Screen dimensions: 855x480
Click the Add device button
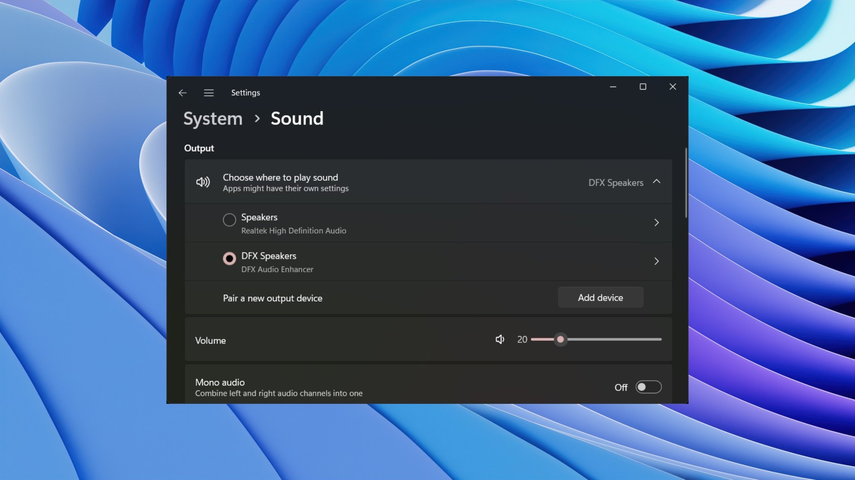[600, 298]
